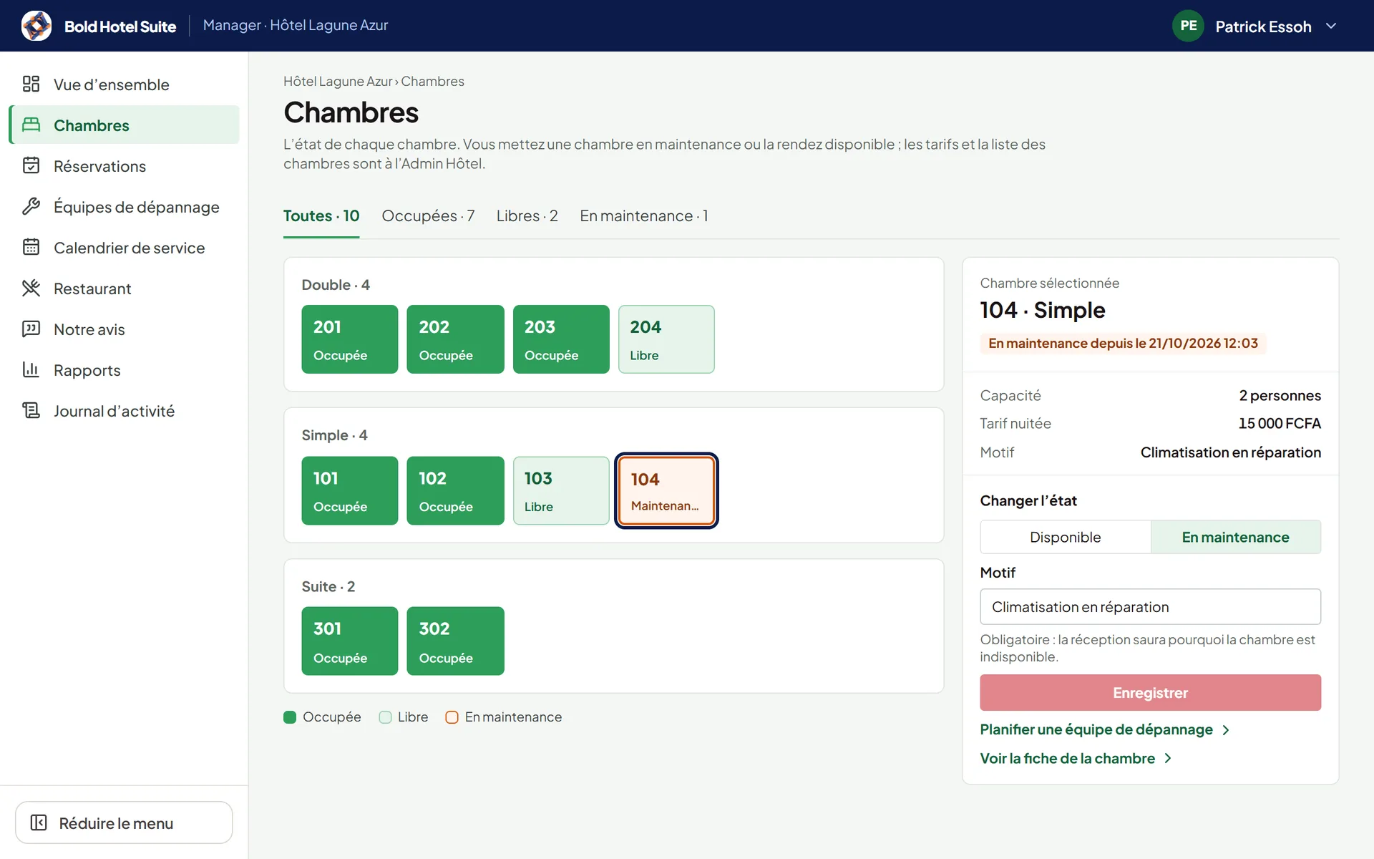Click the arrow next to Voir la fiche de la chambre

tap(1168, 758)
